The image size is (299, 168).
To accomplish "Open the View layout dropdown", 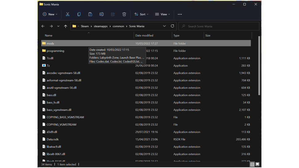I will pyautogui.click(x=162, y=14).
